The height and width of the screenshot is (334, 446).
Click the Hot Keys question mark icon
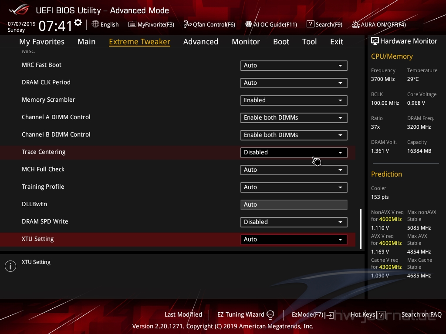pos(381,315)
